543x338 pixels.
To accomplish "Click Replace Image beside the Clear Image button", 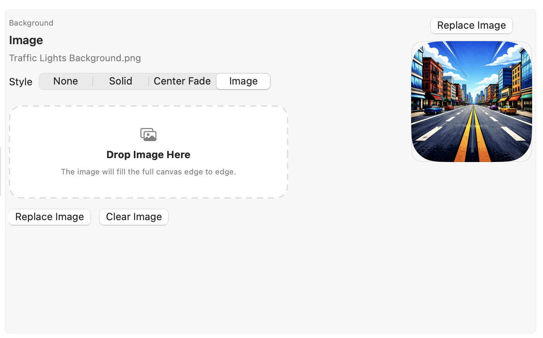I will tap(50, 217).
